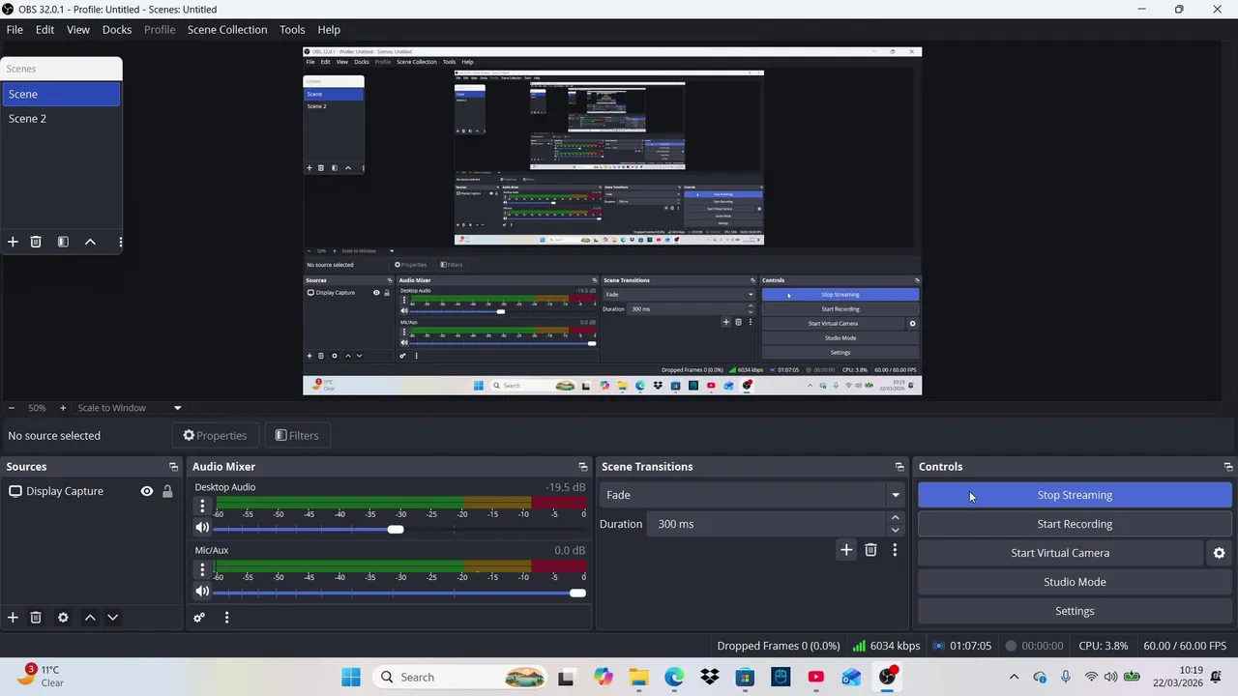Open the Edit menu
This screenshot has height=696, width=1238.
point(44,30)
